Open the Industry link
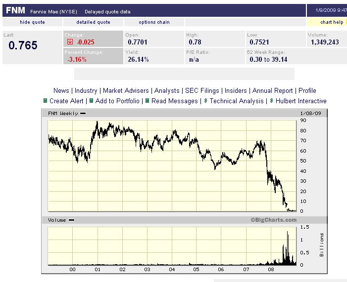The height and width of the screenshot is (282, 347). click(x=86, y=90)
